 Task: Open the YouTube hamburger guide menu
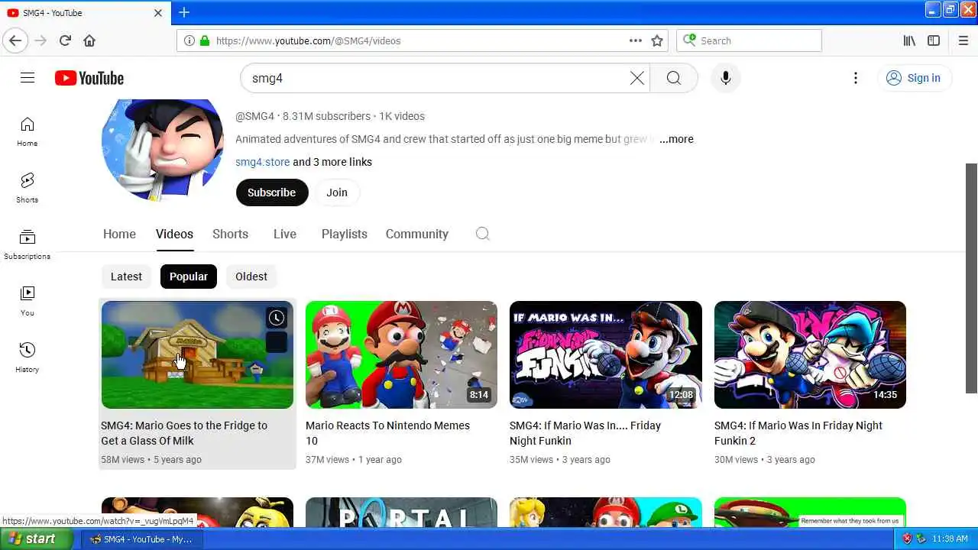coord(28,78)
